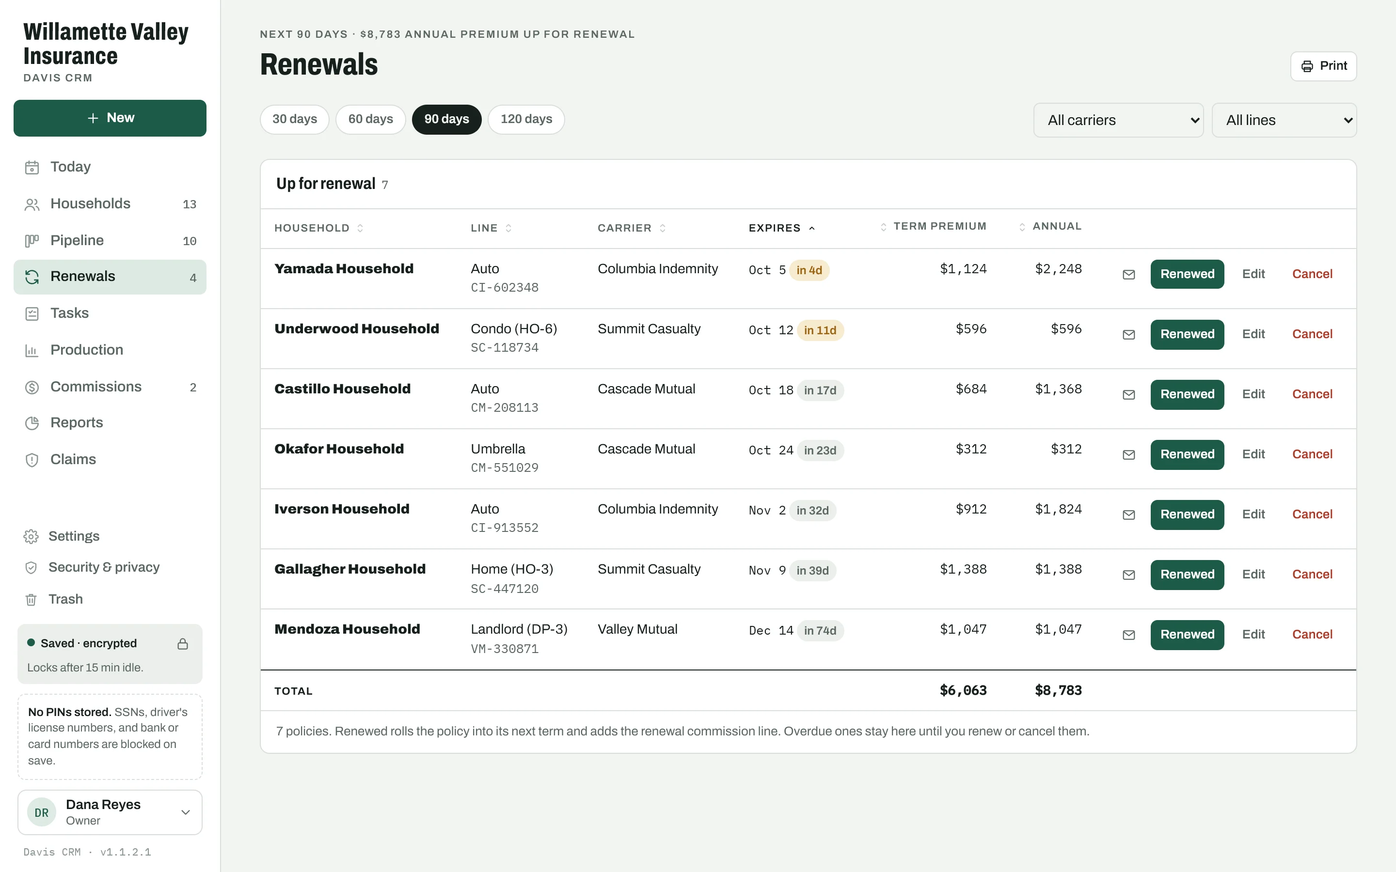The height and width of the screenshot is (872, 1396).
Task: Open the Pipeline section
Action: coord(110,240)
